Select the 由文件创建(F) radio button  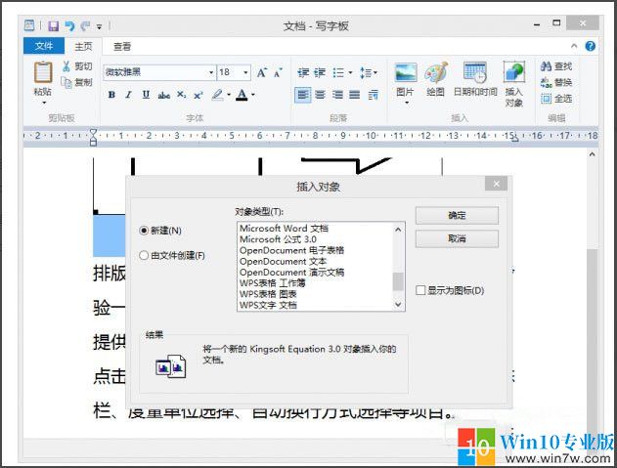(144, 256)
